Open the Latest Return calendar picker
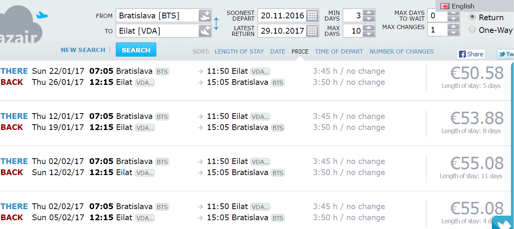The width and height of the screenshot is (514, 229). point(312,31)
